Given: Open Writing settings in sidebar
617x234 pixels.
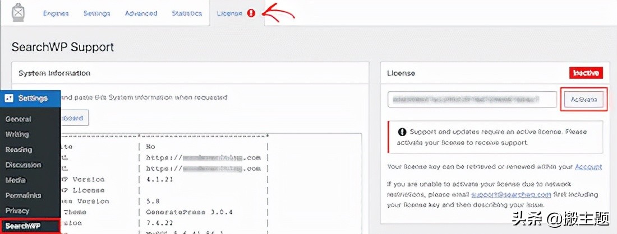Looking at the screenshot, I should pos(17,134).
